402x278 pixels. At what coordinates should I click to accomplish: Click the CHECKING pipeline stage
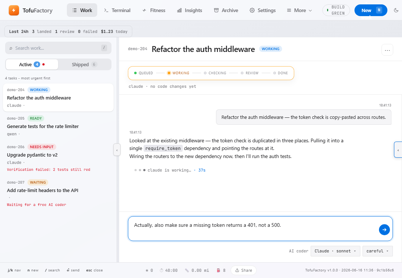coord(215,73)
